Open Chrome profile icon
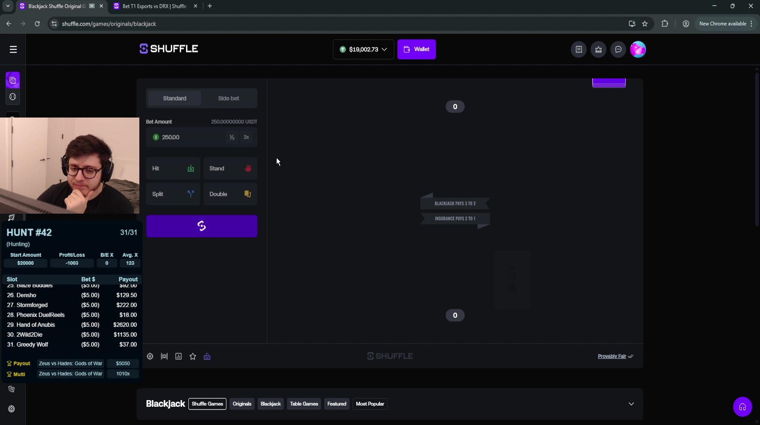This screenshot has width=760, height=425. [686, 24]
